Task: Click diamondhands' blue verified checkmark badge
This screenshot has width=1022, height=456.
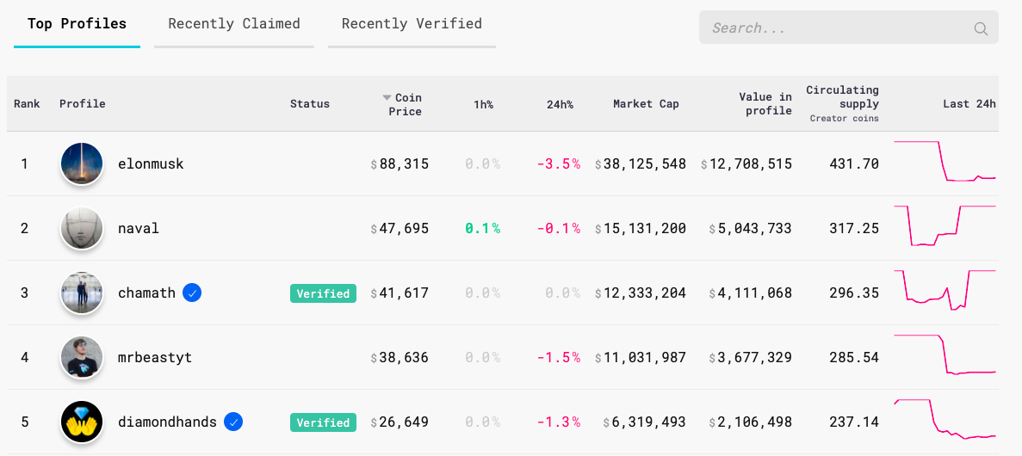Action: click(x=233, y=422)
